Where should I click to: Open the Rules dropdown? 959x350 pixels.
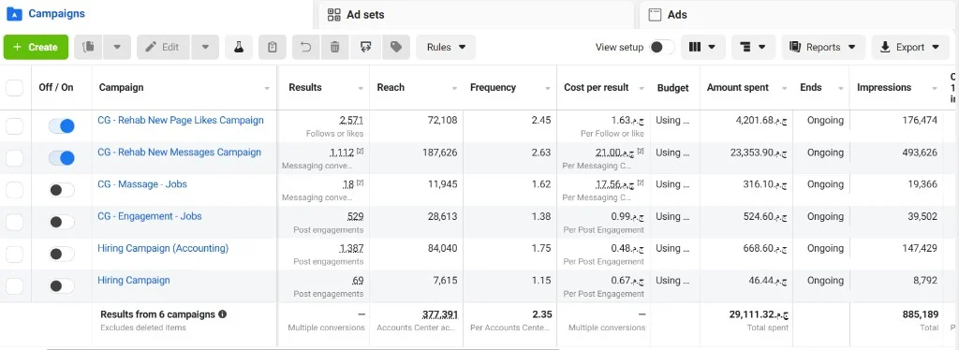tap(446, 47)
